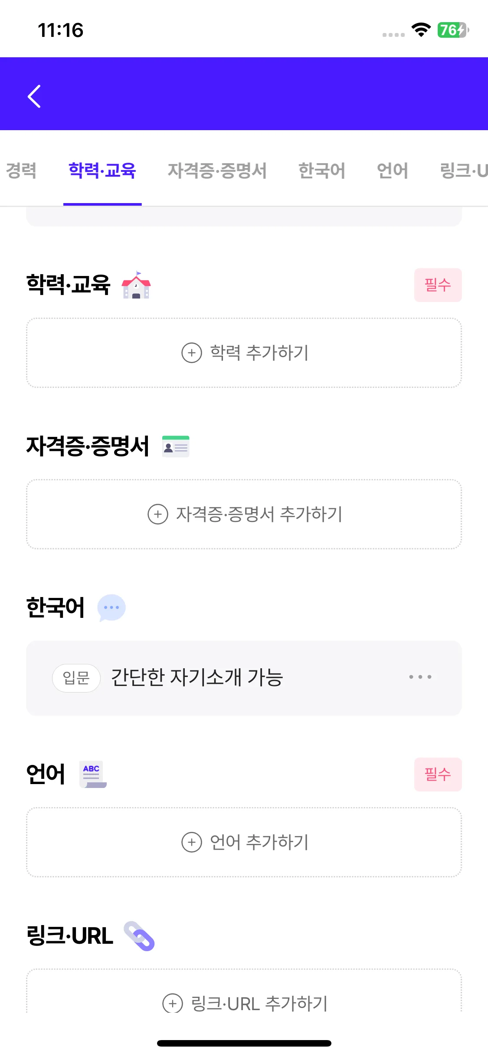Switch to the 경력 tab
This screenshot has height=1057, width=488.
pos(21,170)
